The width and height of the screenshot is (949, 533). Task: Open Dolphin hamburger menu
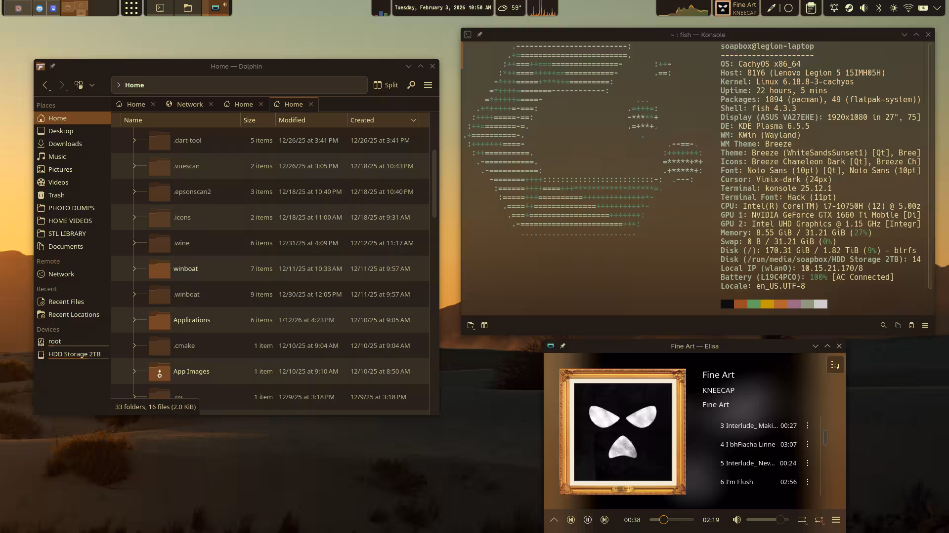click(428, 85)
